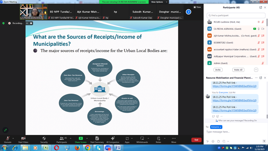This screenshot has height=151, width=268.
Task: Click the Mute All button
Action: point(238,70)
